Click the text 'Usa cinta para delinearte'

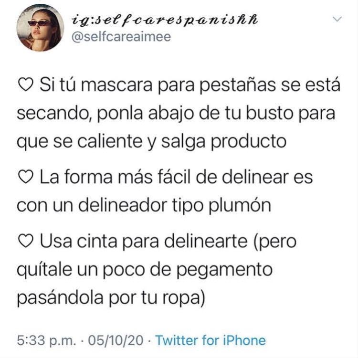click(144, 241)
